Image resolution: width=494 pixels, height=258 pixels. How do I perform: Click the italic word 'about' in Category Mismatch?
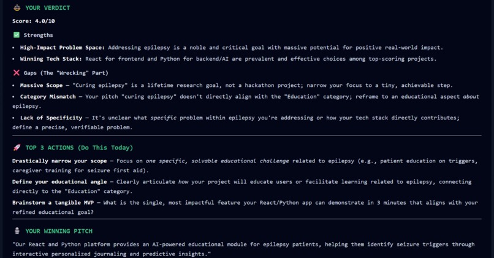[x=471, y=97]
